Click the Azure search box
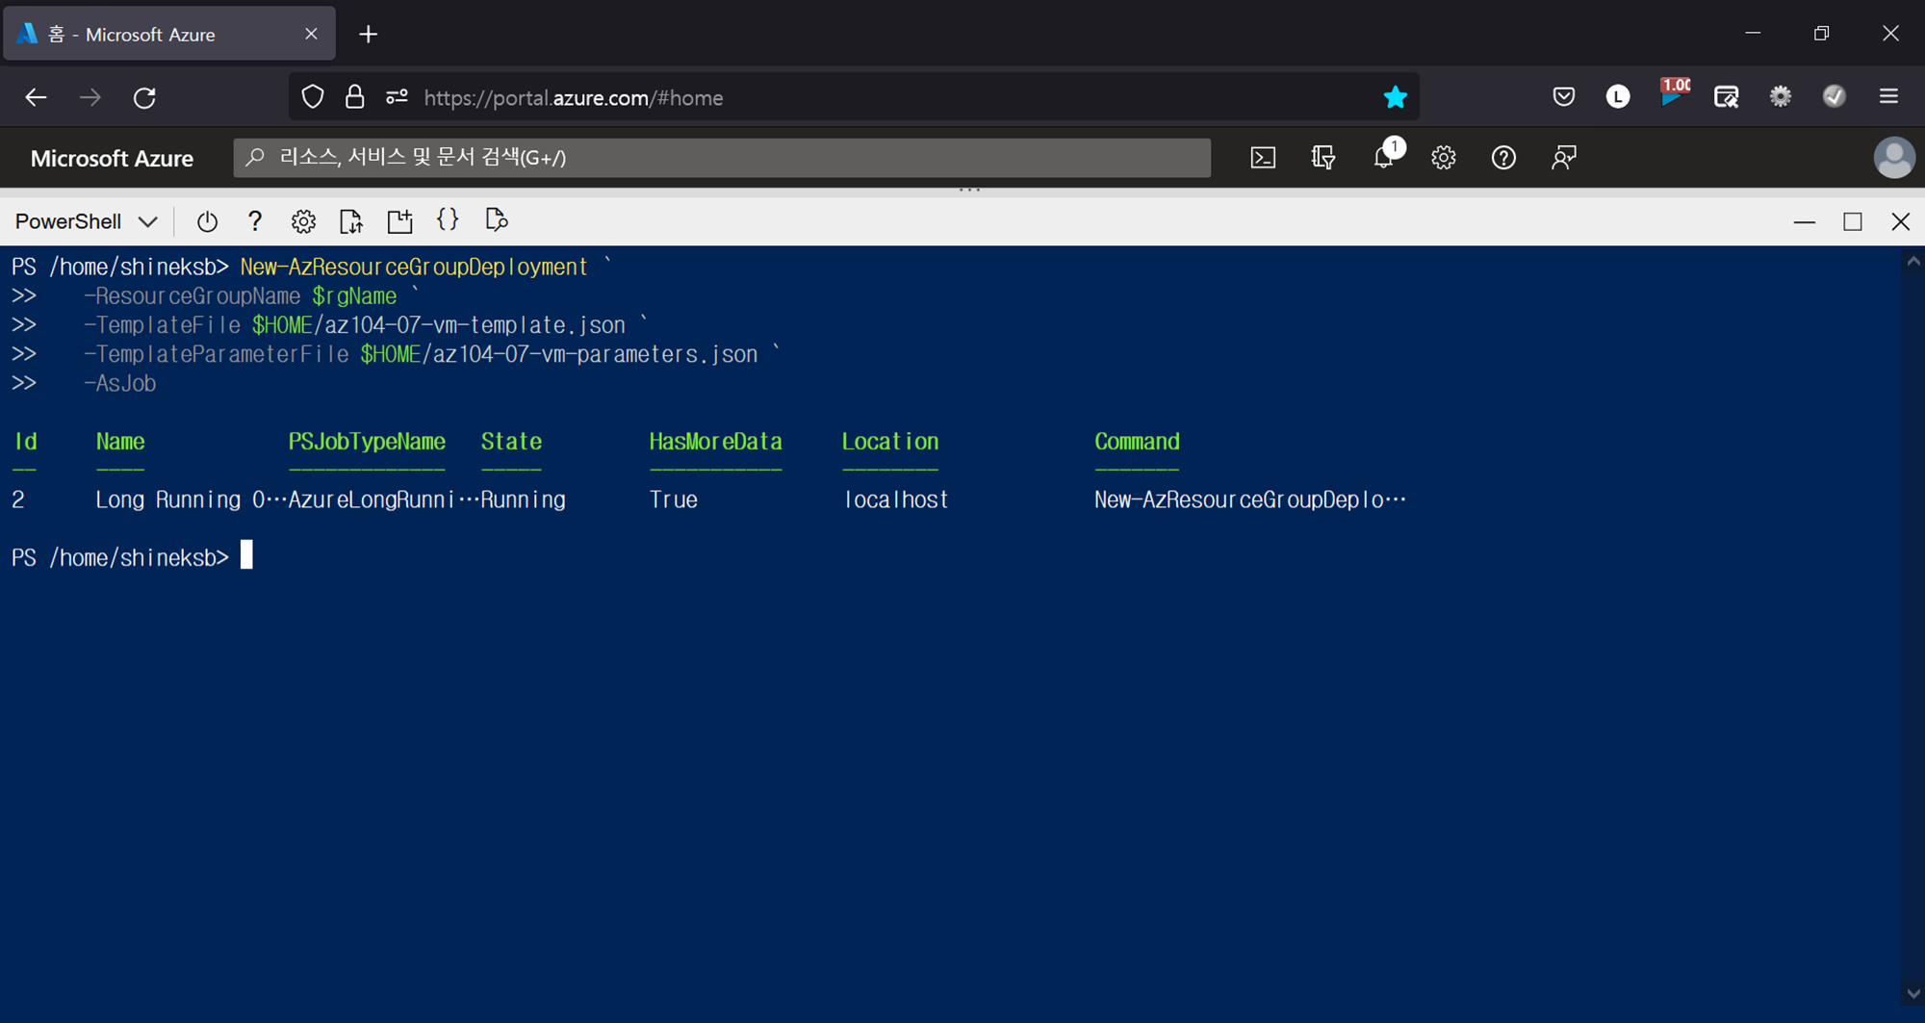Image resolution: width=1925 pixels, height=1023 pixels. 722,158
